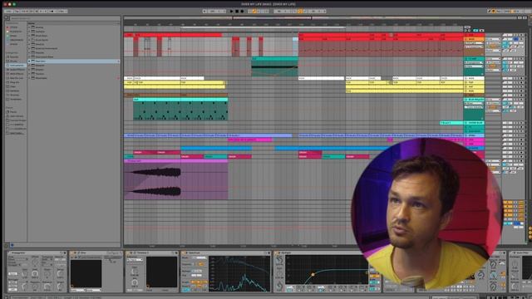Open the Audio Effects browser category

tap(17, 70)
